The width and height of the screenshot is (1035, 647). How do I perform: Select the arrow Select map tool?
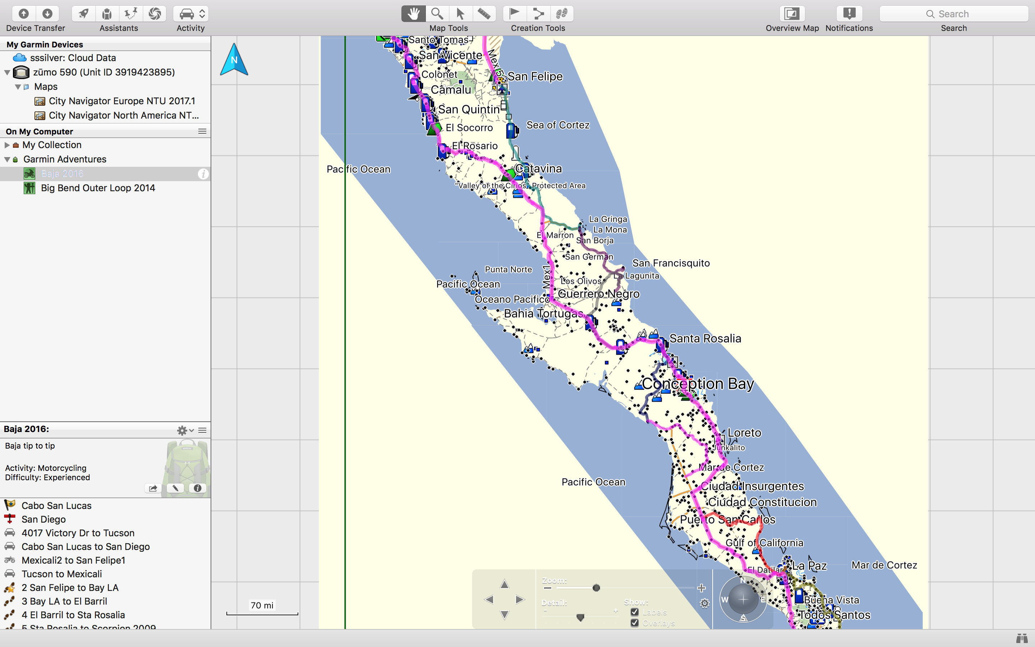point(460,14)
